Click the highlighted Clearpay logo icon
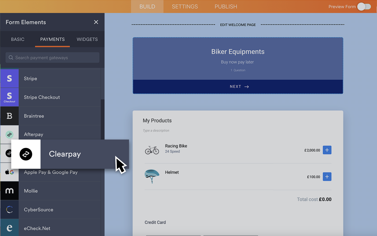Viewport: 377px width, 236px height. point(26,154)
